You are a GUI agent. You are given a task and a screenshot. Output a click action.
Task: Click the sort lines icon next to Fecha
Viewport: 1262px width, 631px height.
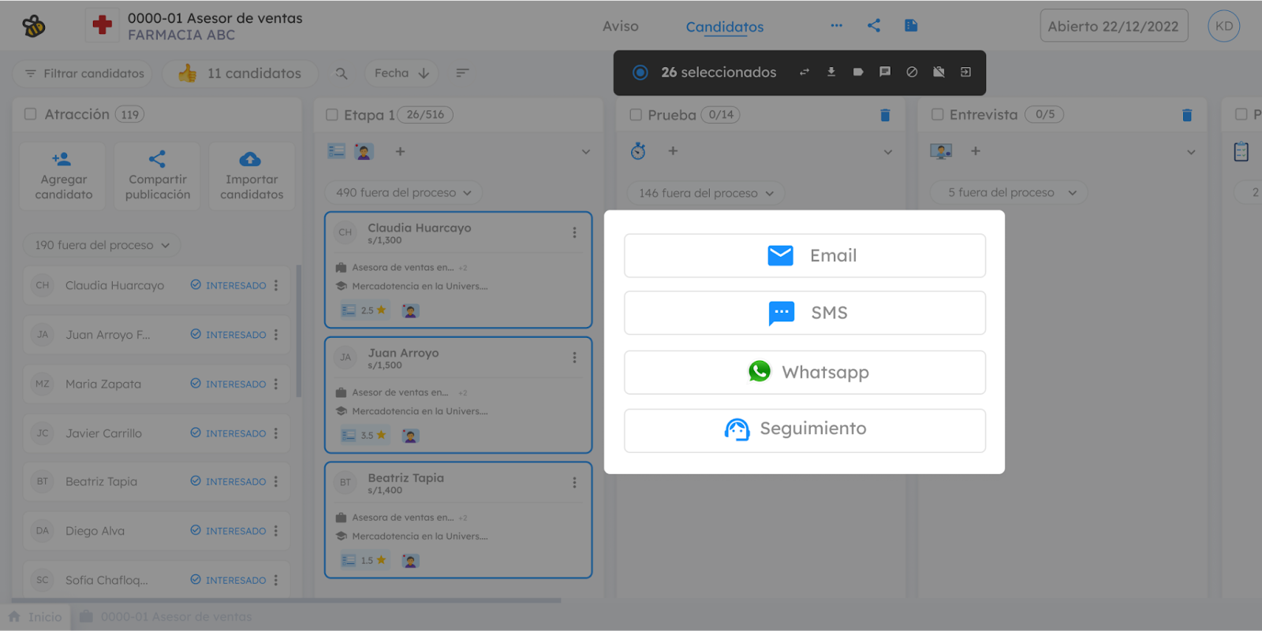[463, 72]
